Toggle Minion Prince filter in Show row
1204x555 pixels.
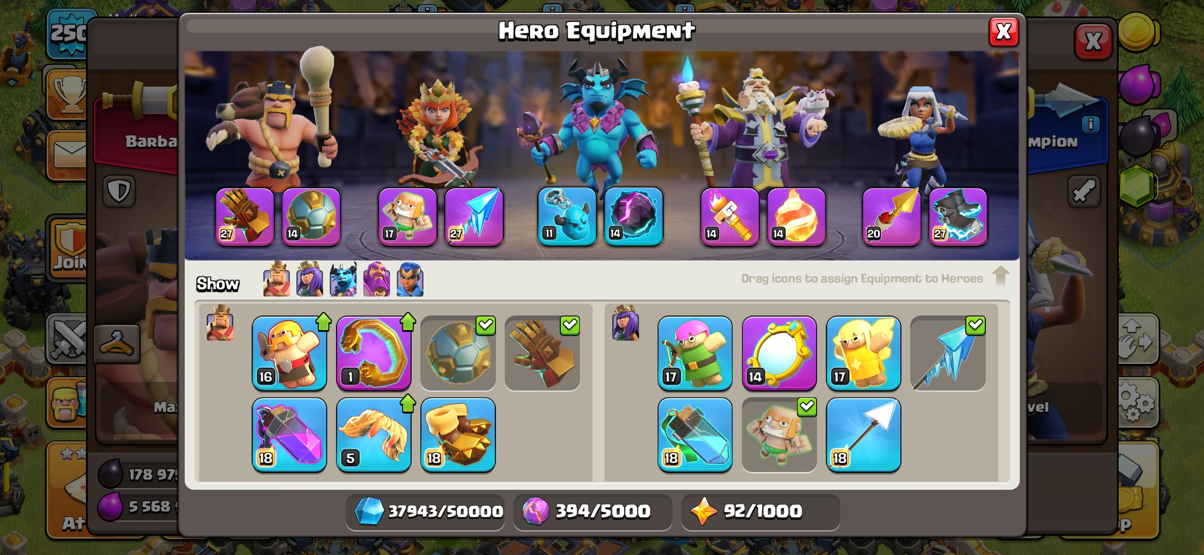343,279
